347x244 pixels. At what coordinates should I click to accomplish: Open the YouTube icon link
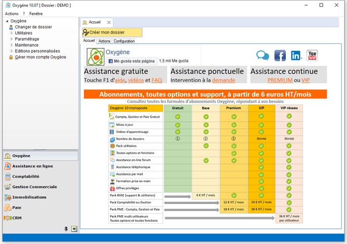pos(312,55)
